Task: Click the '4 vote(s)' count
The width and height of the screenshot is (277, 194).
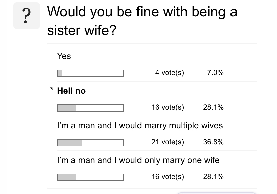Action: click(x=170, y=73)
